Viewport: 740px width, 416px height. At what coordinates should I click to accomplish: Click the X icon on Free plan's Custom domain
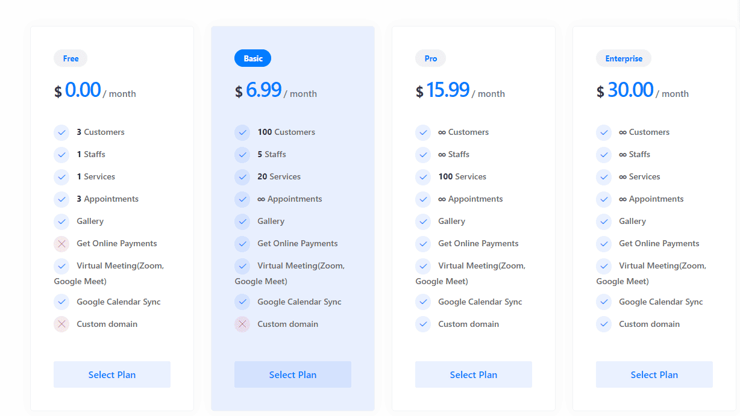tap(61, 324)
